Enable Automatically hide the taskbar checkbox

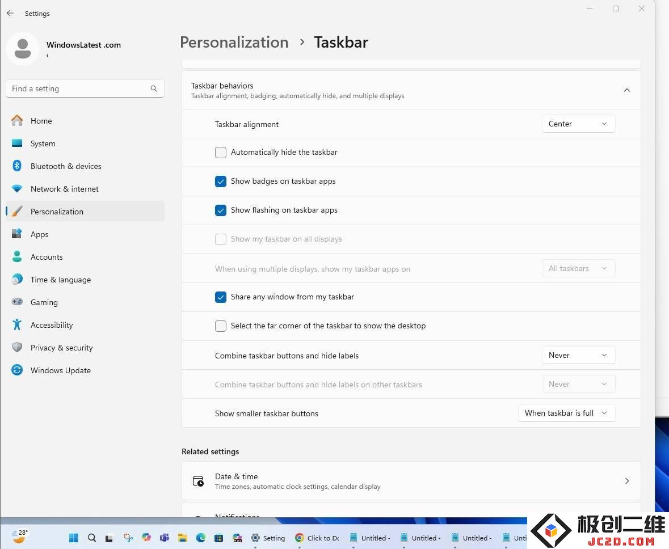coord(221,153)
